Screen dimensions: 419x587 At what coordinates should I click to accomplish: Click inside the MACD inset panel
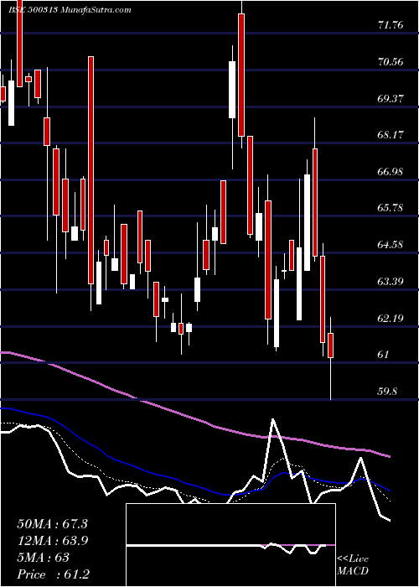point(230,545)
